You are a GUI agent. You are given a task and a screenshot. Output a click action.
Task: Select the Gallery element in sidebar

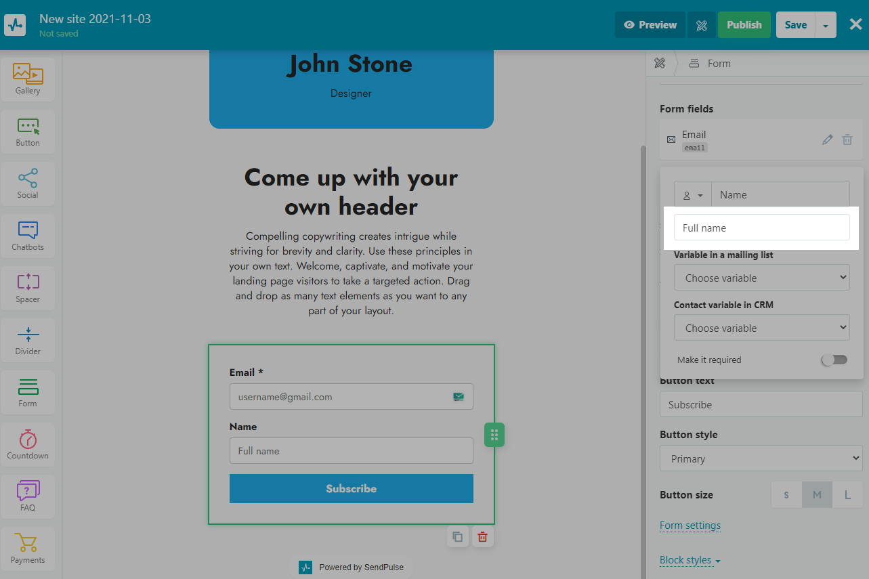click(28, 79)
